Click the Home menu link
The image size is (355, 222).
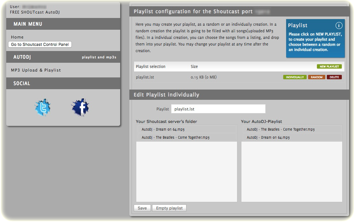pos(17,37)
